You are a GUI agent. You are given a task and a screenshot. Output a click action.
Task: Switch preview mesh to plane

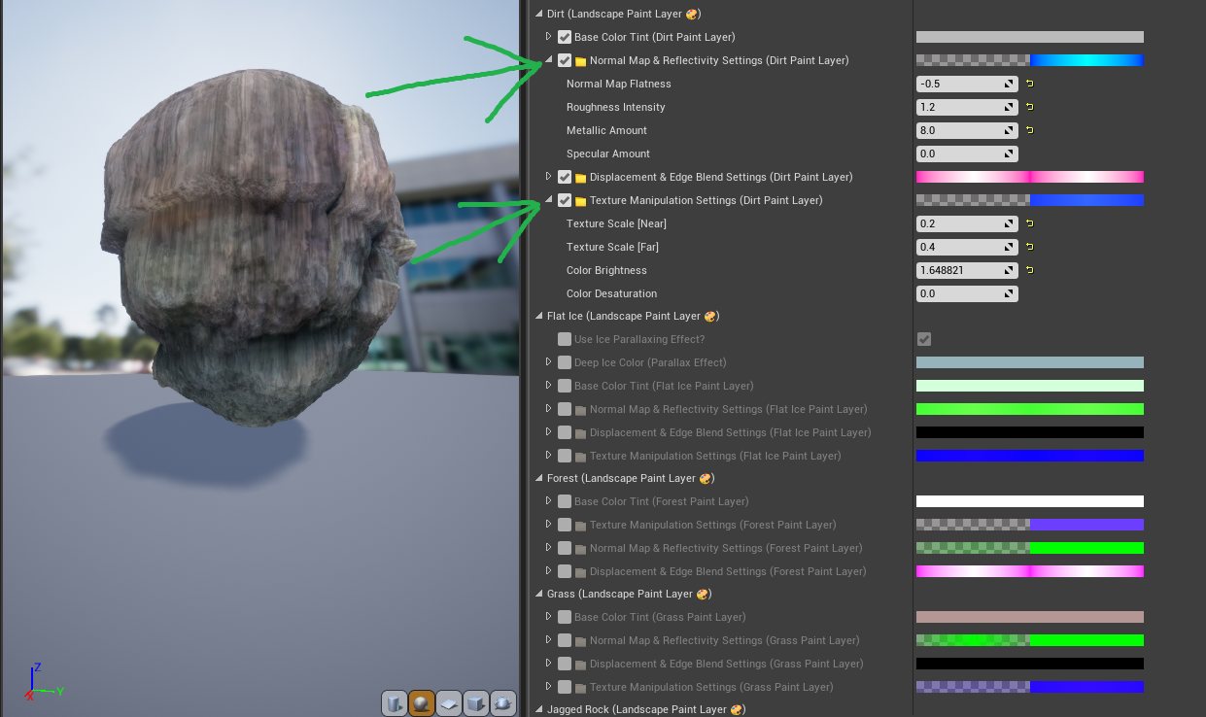pyautogui.click(x=449, y=702)
